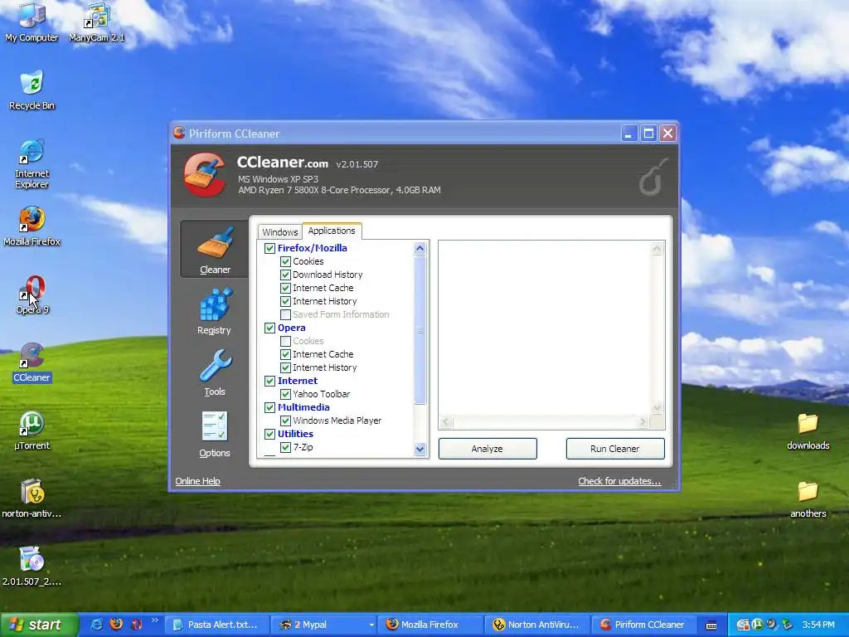This screenshot has width=849, height=637.
Task: Uncheck the Firefox/Mozilla group checkbox
Action: click(269, 248)
